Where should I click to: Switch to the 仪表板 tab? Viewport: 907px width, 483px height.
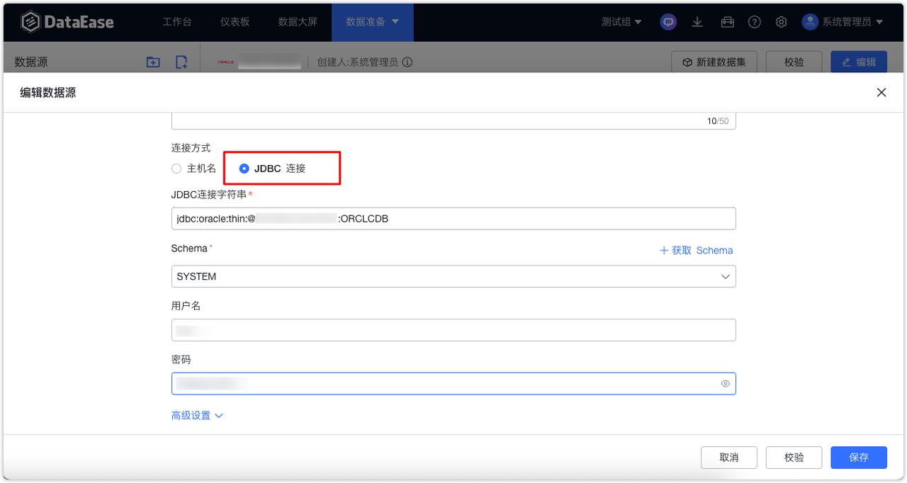click(235, 22)
